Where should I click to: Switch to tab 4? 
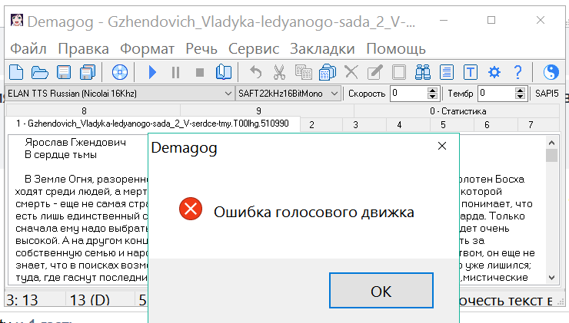tap(399, 125)
